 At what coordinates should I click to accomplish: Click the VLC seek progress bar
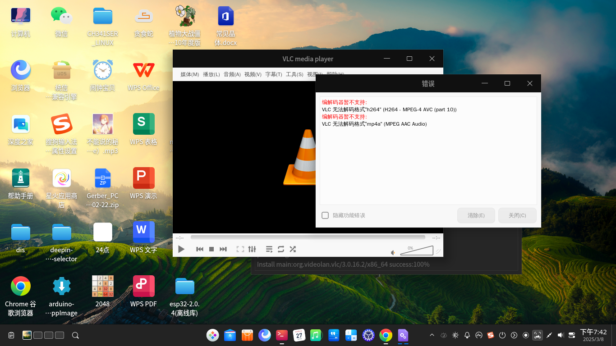point(308,237)
